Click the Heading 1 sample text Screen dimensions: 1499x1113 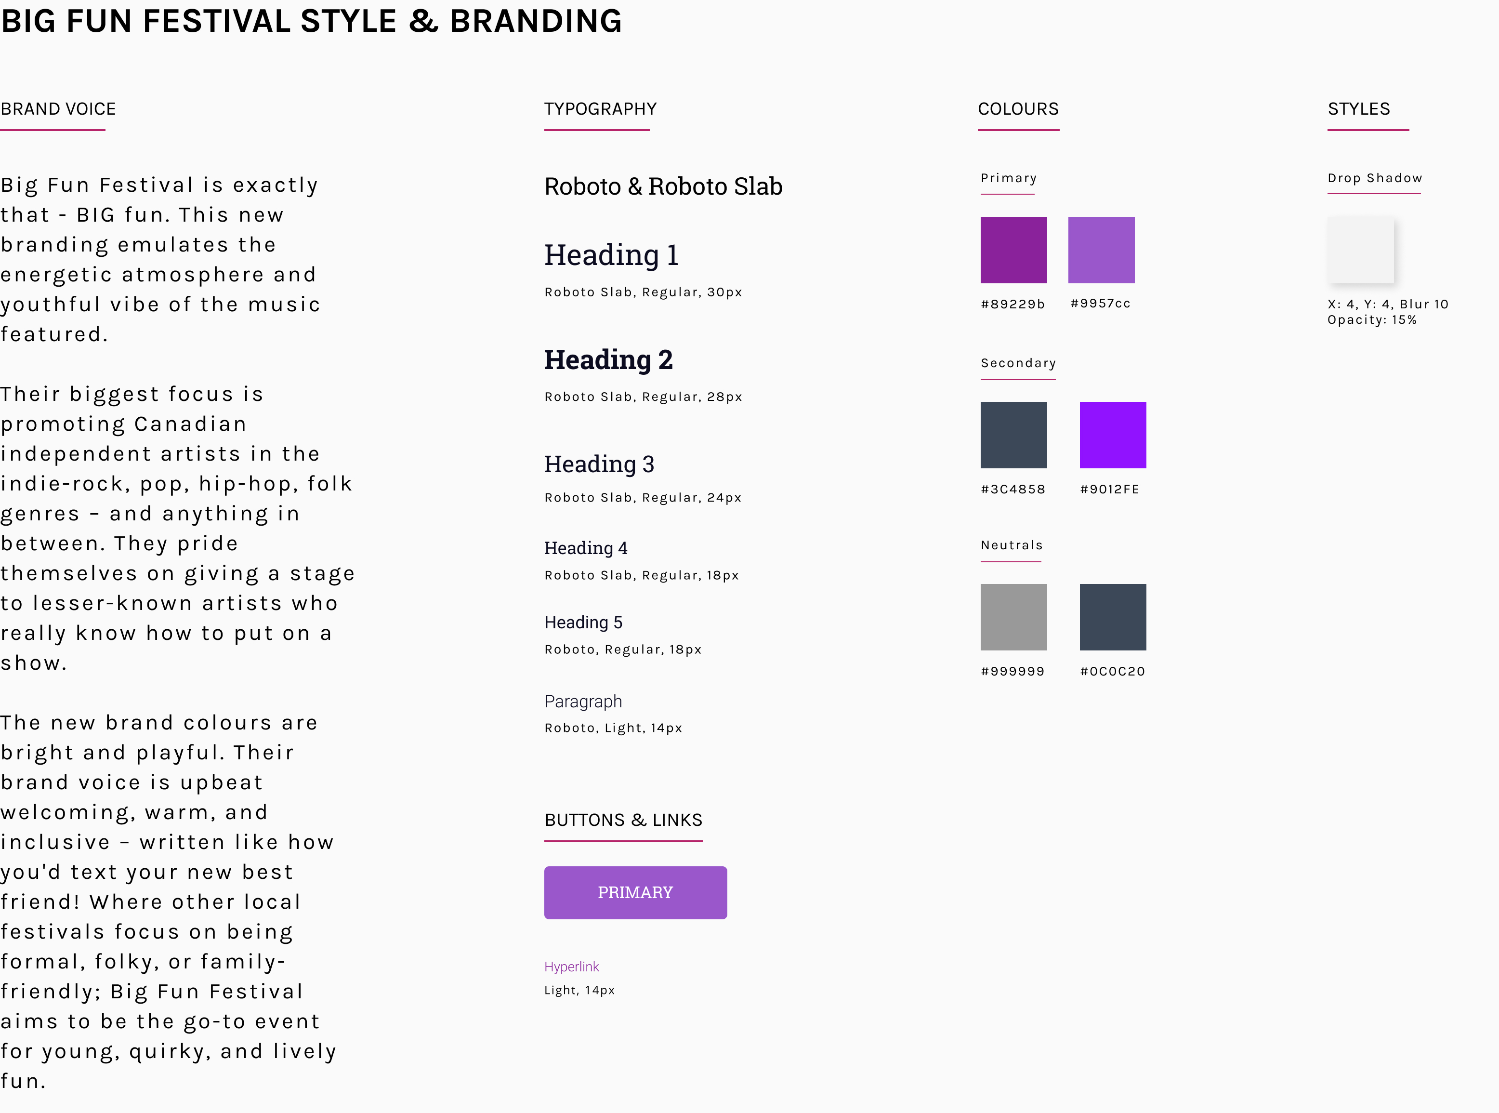click(611, 255)
